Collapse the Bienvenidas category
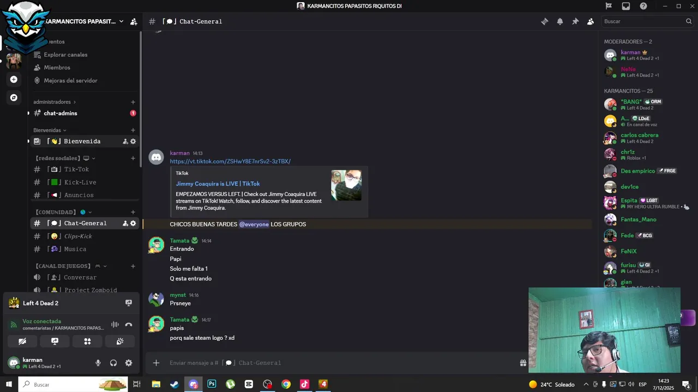698x392 pixels. (x=50, y=130)
